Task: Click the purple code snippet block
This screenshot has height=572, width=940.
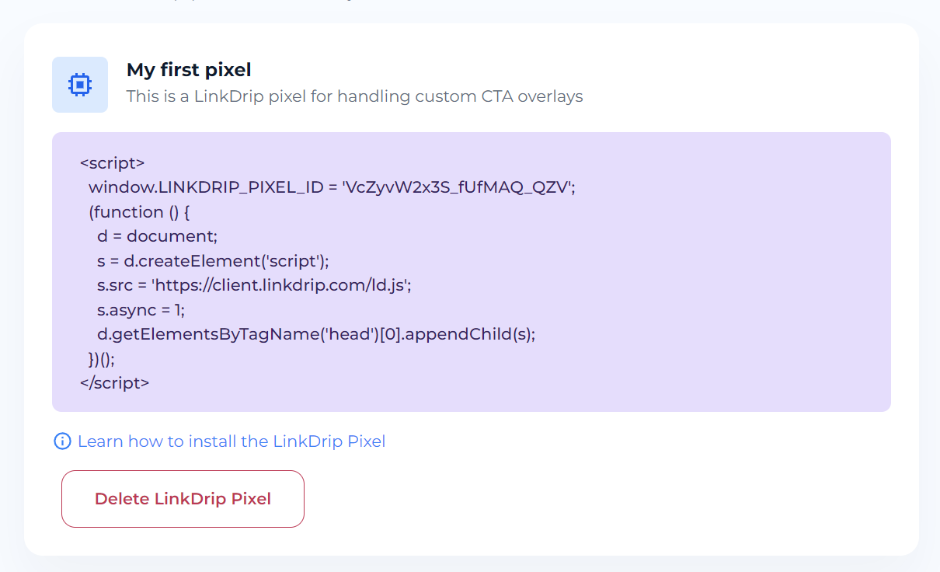Action: (470, 272)
